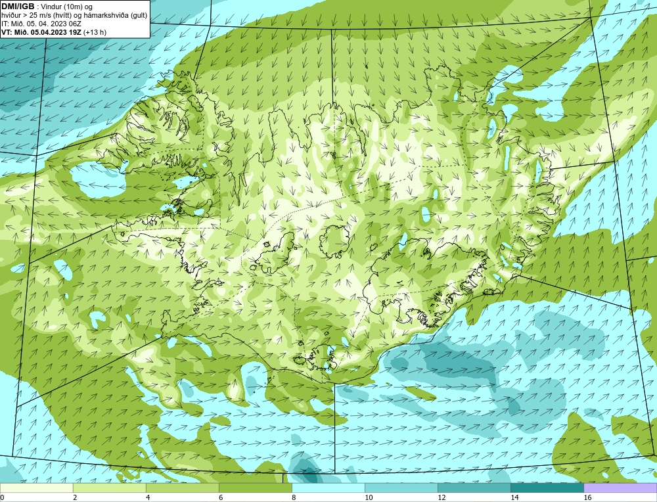Click the 'DMI/IGB' title text
This screenshot has height=502, width=657.
18,7
